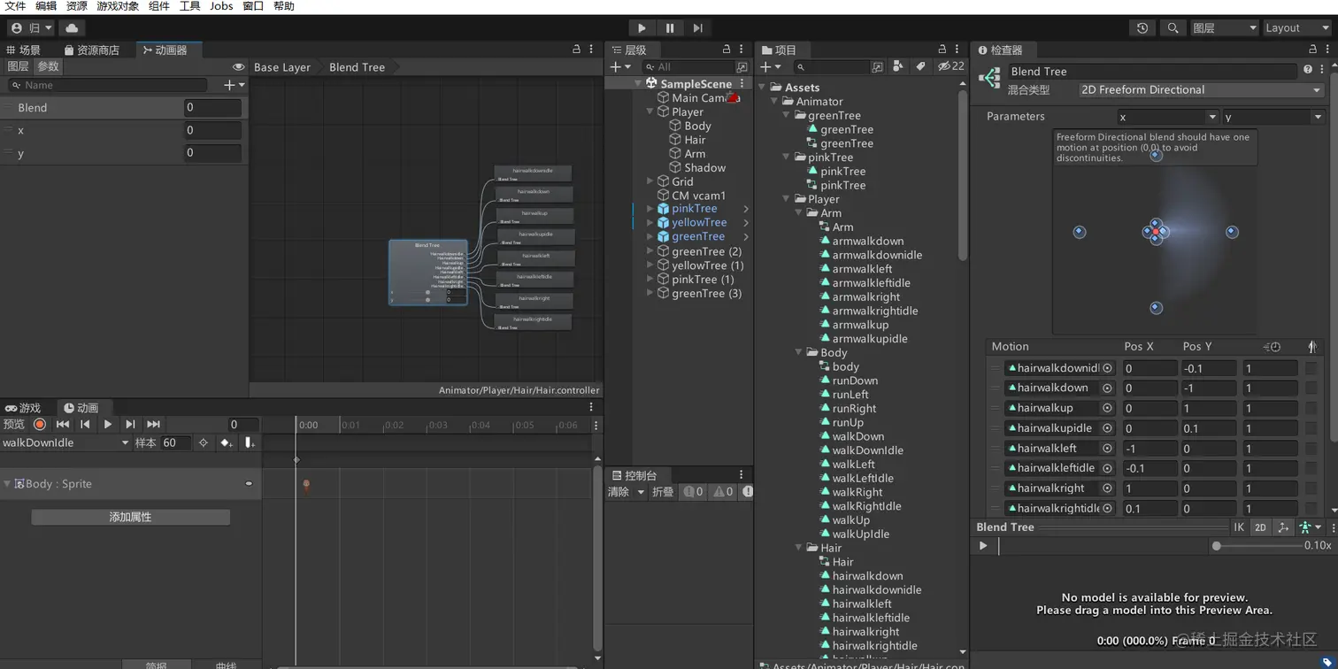1338x669 pixels.
Task: Click the 清除 clear button in Console
Action: point(619,492)
